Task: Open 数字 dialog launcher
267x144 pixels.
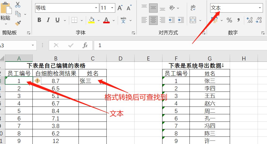Action: click(x=263, y=33)
